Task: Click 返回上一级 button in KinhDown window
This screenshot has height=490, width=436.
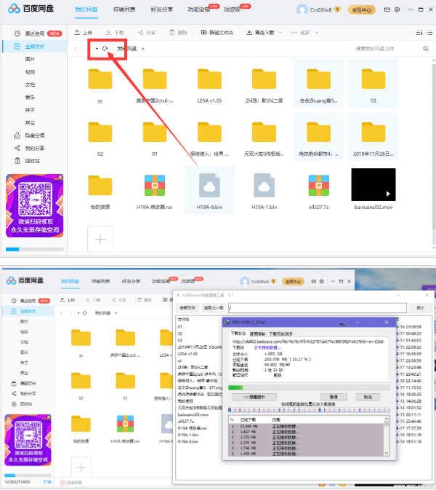Action: [214, 308]
